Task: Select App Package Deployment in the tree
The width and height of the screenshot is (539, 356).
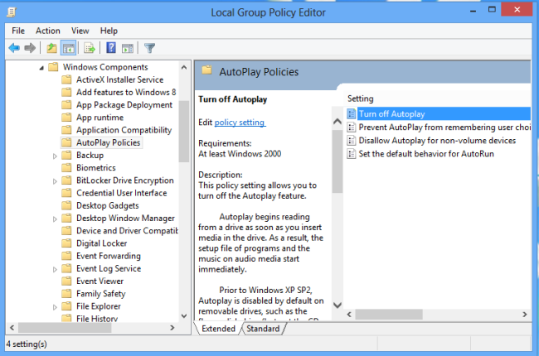Action: (124, 104)
